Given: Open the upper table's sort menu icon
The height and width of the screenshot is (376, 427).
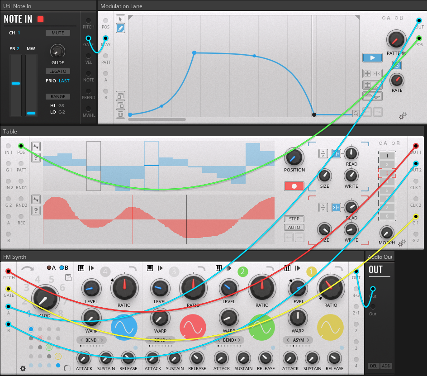Looking at the screenshot, I should click(x=36, y=146).
